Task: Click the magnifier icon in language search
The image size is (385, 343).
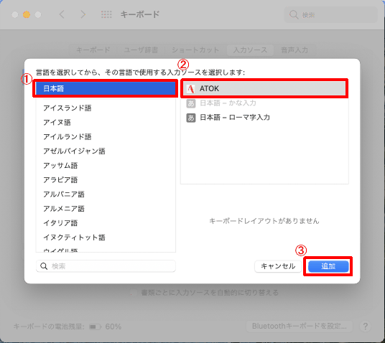Action: pyautogui.click(x=44, y=266)
